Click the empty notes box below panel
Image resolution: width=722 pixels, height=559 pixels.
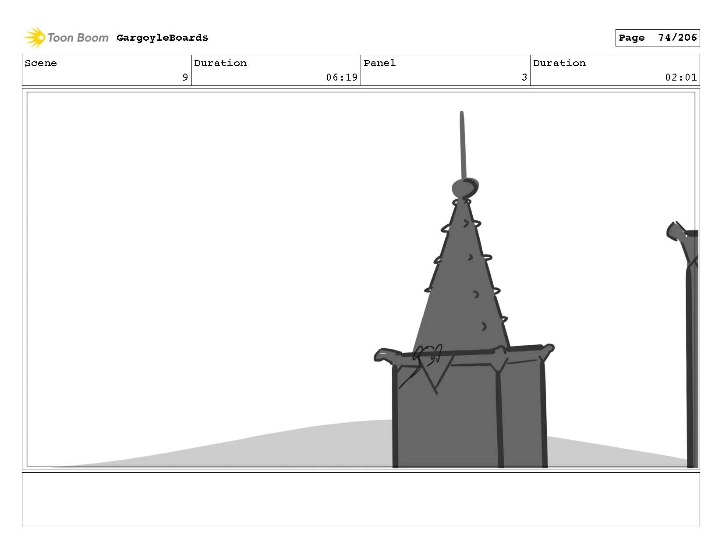361,499
